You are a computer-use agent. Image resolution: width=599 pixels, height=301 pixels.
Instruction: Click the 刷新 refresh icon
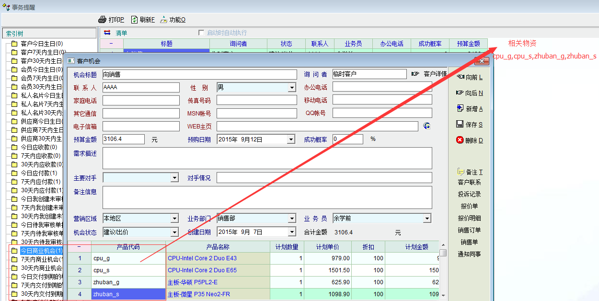(x=135, y=20)
